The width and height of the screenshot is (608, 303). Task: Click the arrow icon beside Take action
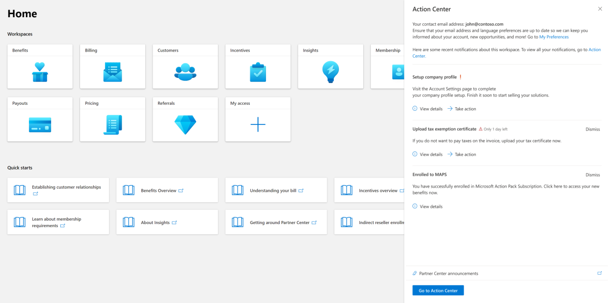(x=450, y=108)
